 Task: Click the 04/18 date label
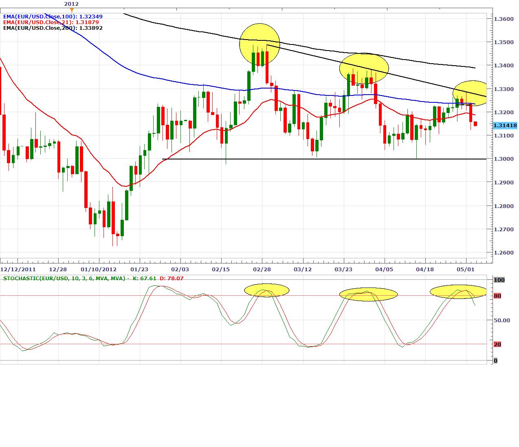[x=425, y=269]
